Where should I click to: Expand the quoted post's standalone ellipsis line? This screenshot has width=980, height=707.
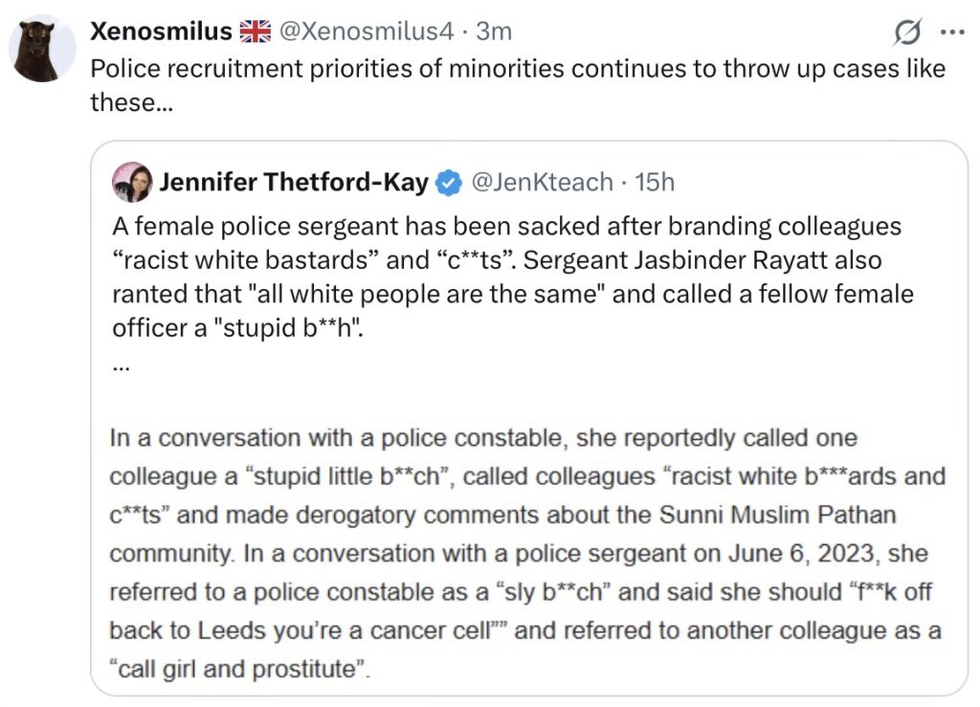pyautogui.click(x=119, y=365)
